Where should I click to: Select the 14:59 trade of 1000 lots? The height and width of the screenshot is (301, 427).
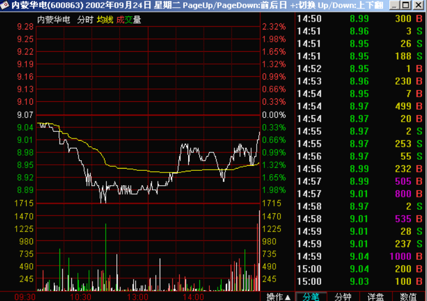point(361,256)
